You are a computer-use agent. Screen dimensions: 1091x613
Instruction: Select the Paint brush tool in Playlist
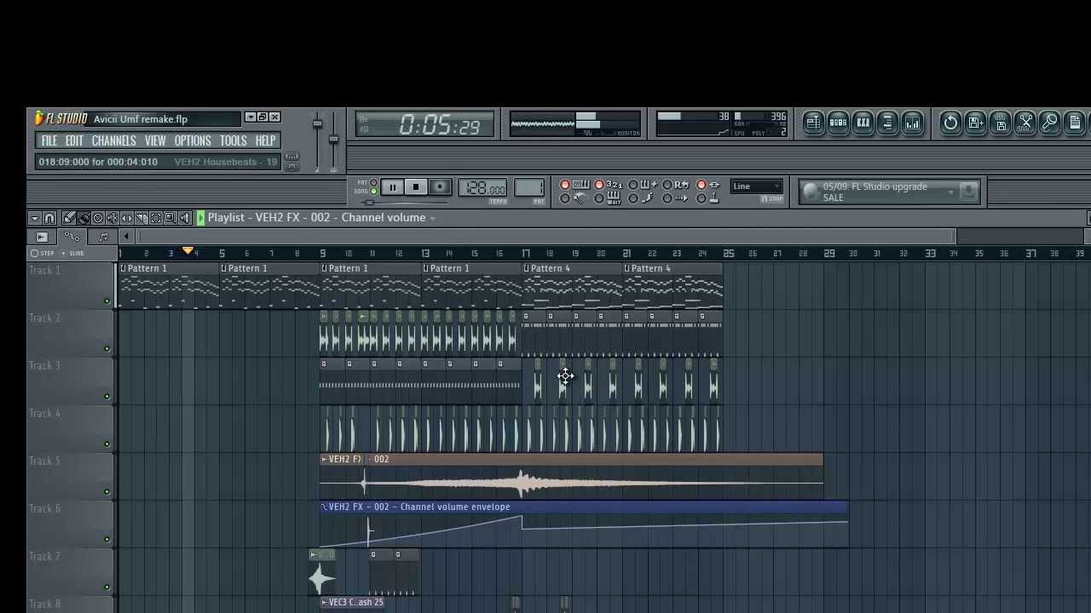click(84, 218)
